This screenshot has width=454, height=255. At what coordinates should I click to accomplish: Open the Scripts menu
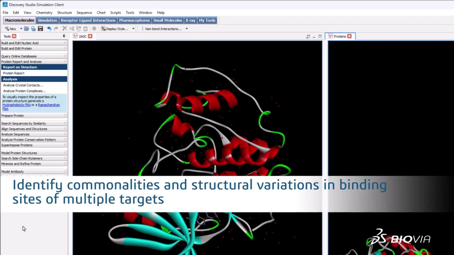pos(115,12)
